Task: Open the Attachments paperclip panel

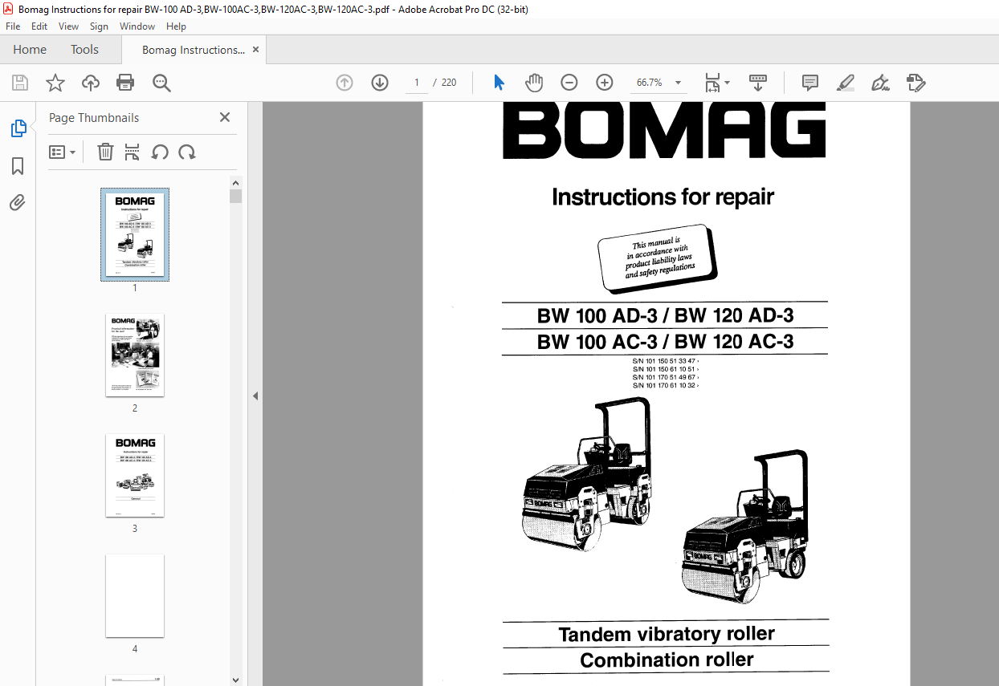Action: point(18,203)
